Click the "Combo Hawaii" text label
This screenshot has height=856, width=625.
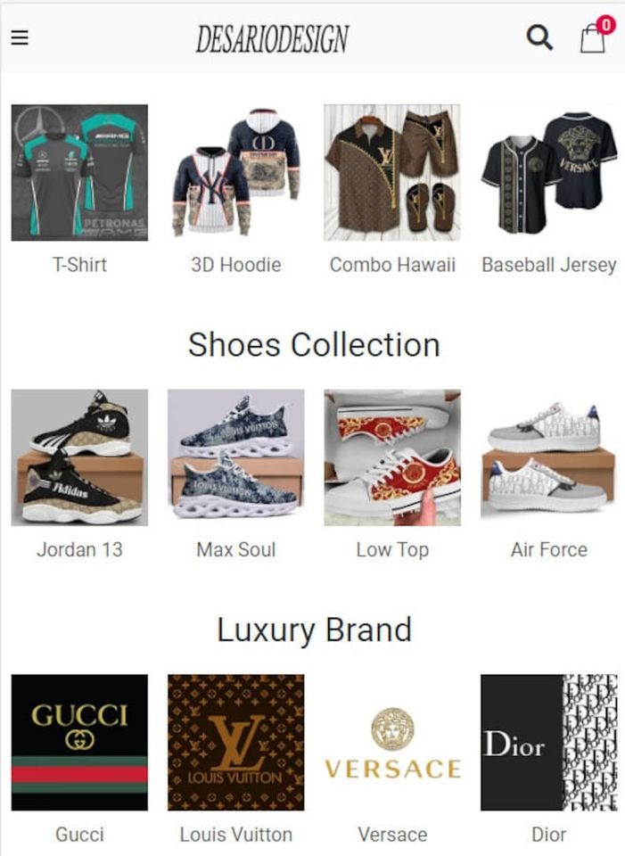coord(392,265)
